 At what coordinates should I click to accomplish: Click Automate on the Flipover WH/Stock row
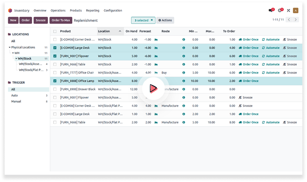pos(271,56)
